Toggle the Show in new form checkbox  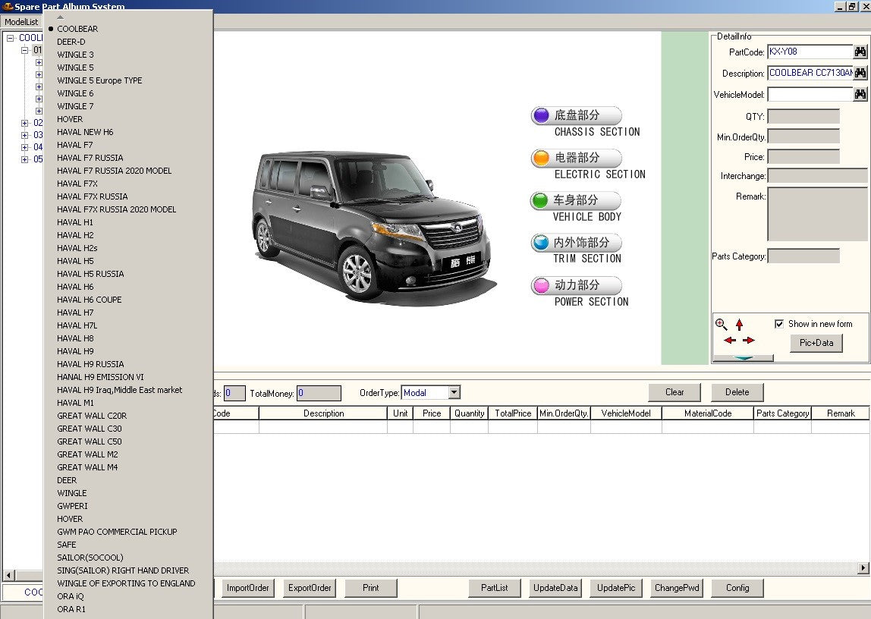click(x=779, y=324)
